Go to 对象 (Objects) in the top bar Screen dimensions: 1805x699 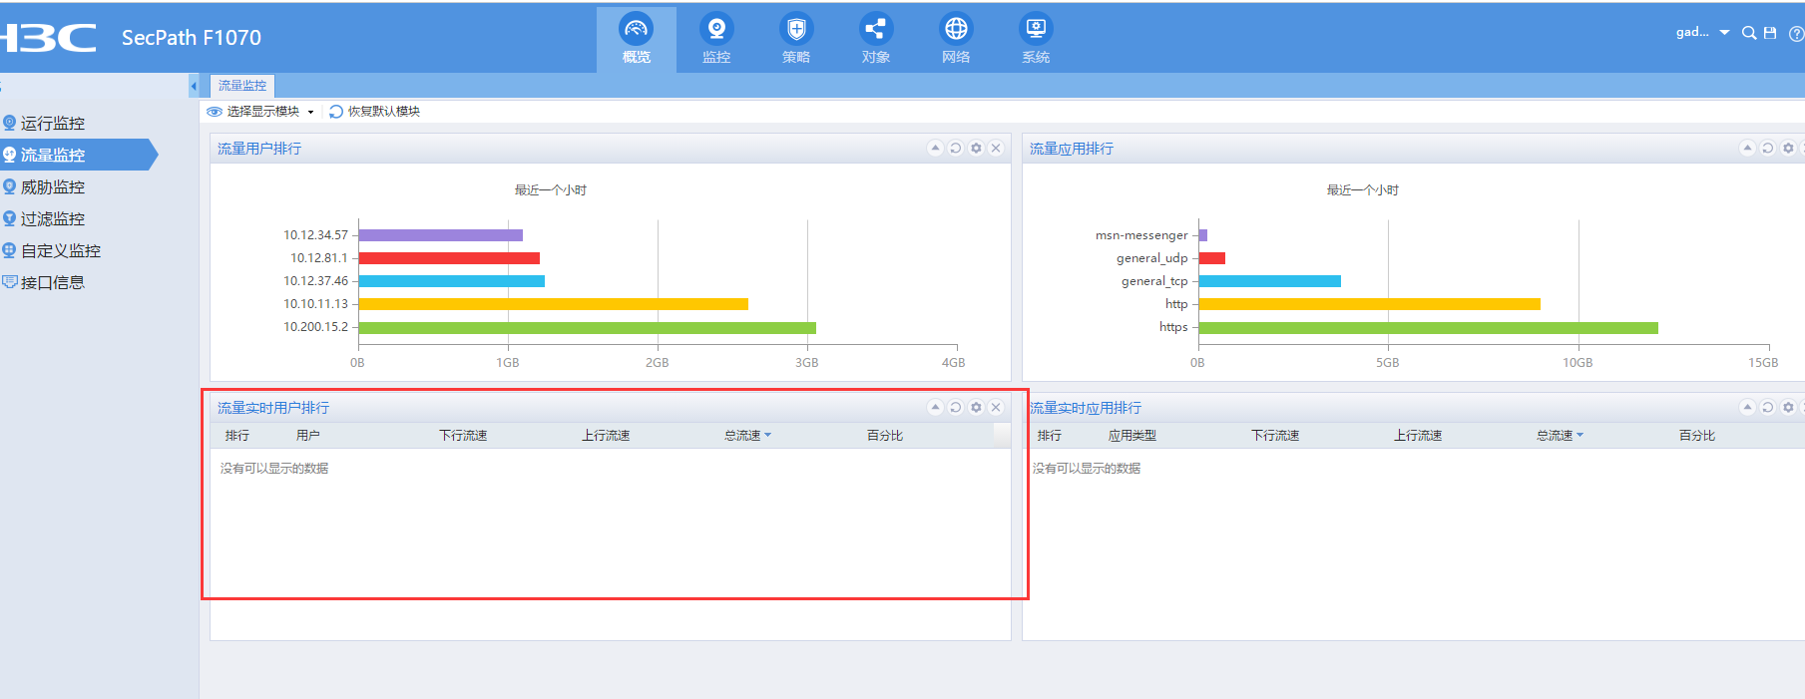click(875, 38)
